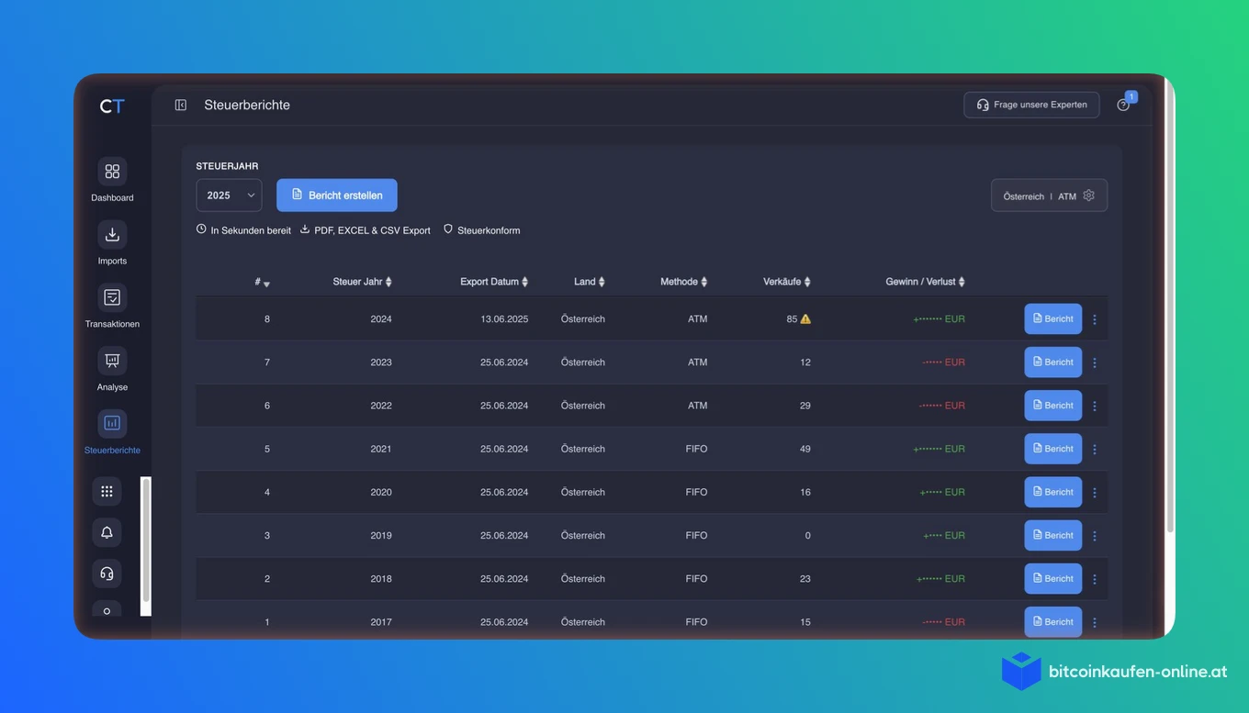Open notifications bell icon
Screen dimensions: 1249x713
tap(107, 532)
